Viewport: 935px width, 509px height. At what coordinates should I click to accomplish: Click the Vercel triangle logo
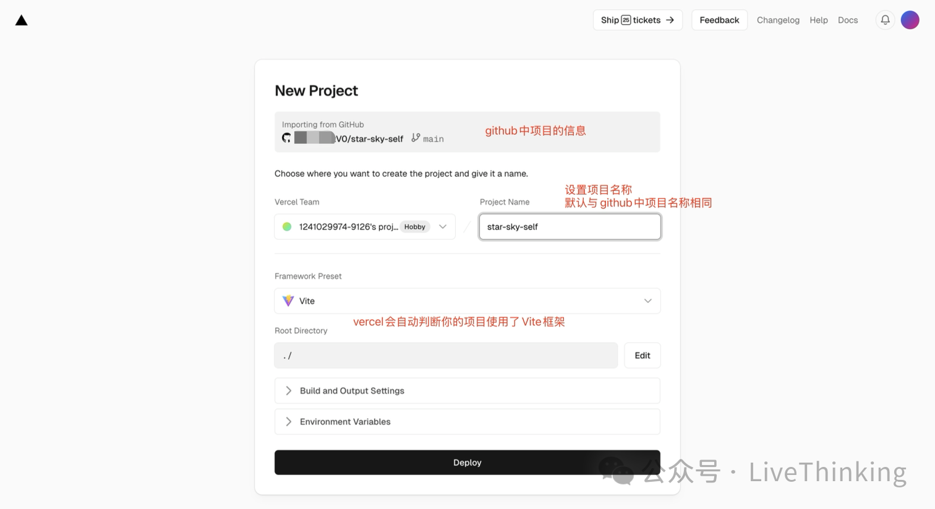[x=22, y=20]
